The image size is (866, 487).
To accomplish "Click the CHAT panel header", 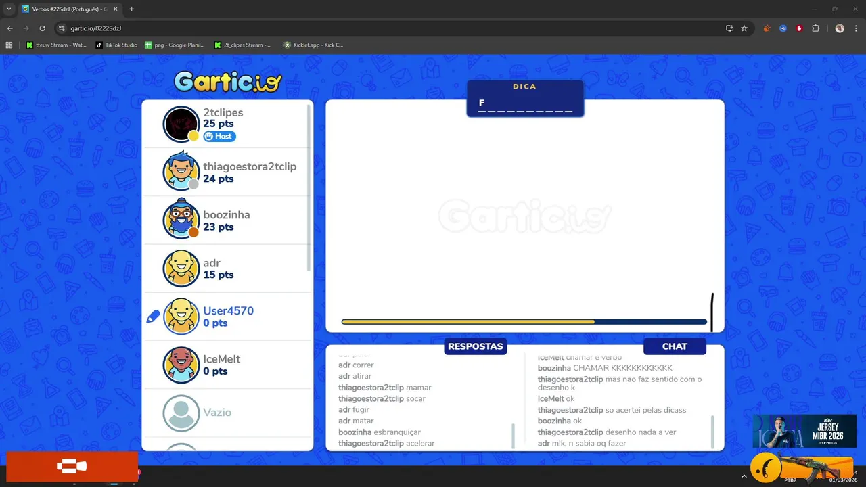I will 675,346.
